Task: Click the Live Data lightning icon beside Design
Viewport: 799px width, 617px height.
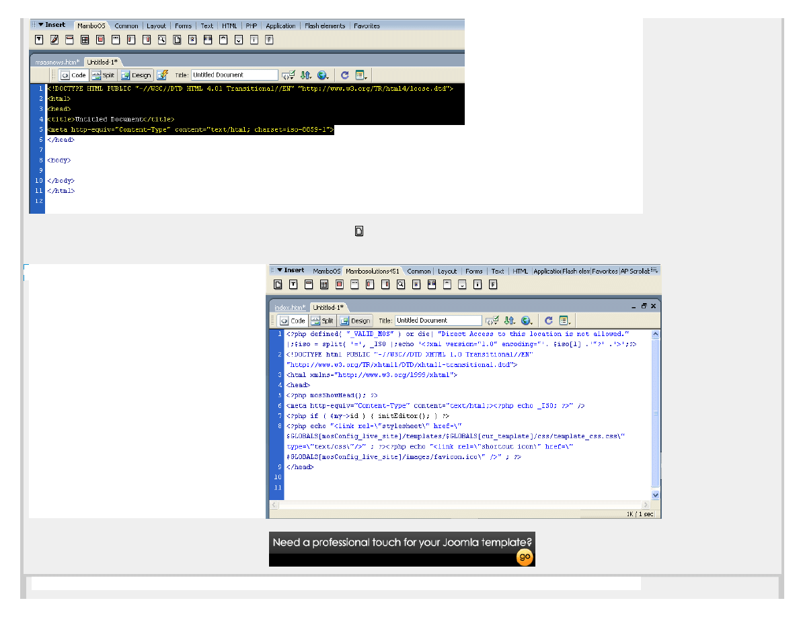Action: (162, 75)
